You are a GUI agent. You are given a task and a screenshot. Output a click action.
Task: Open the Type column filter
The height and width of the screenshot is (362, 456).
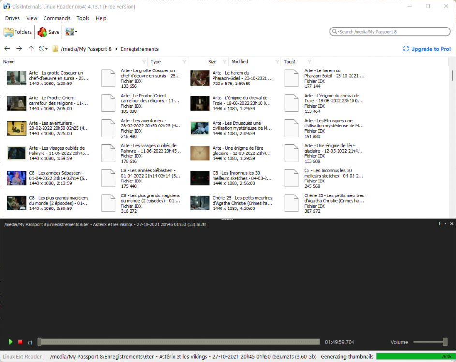tap(184, 62)
